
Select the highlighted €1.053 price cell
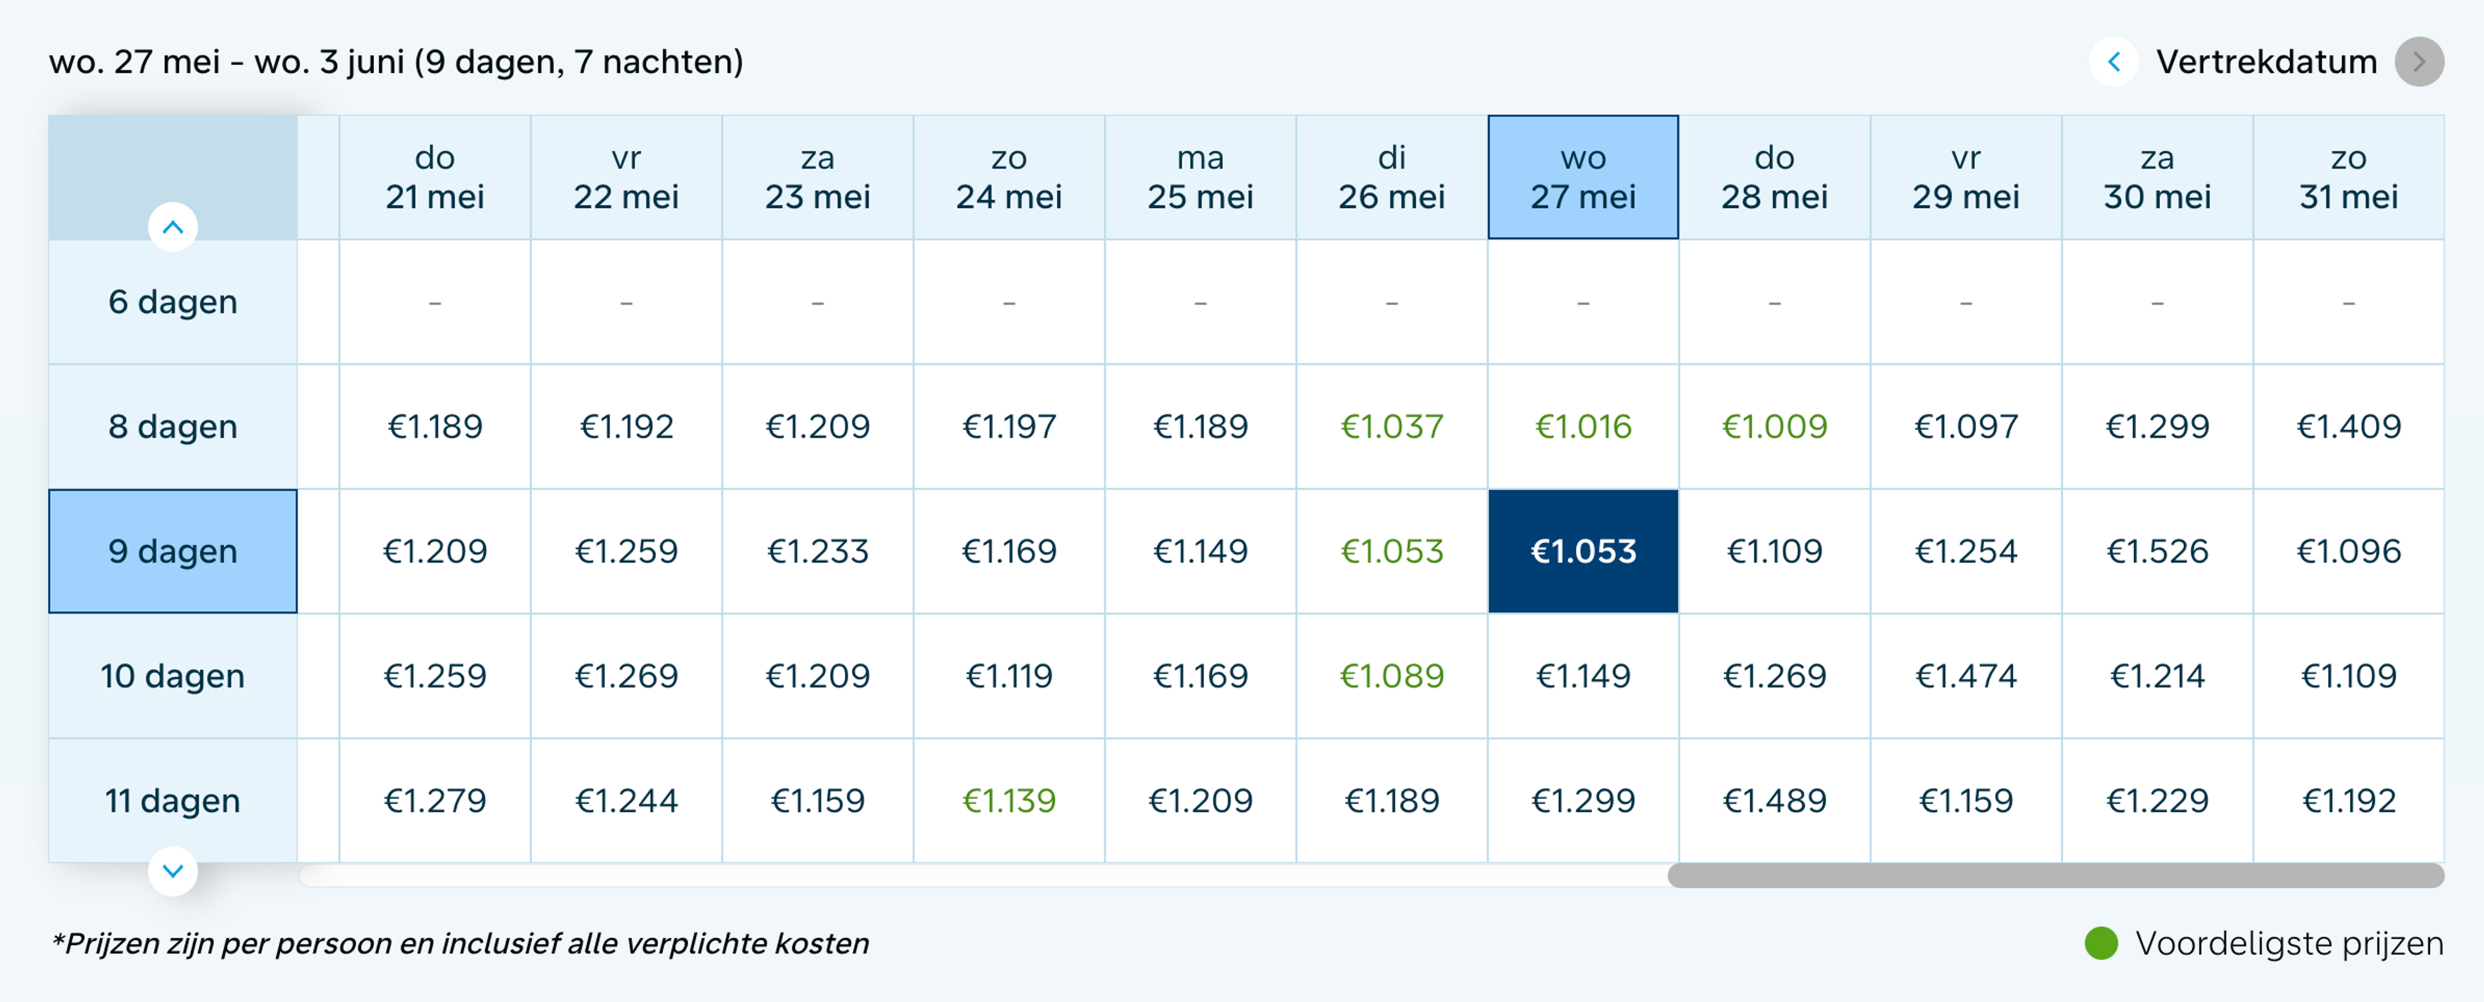pos(1582,551)
